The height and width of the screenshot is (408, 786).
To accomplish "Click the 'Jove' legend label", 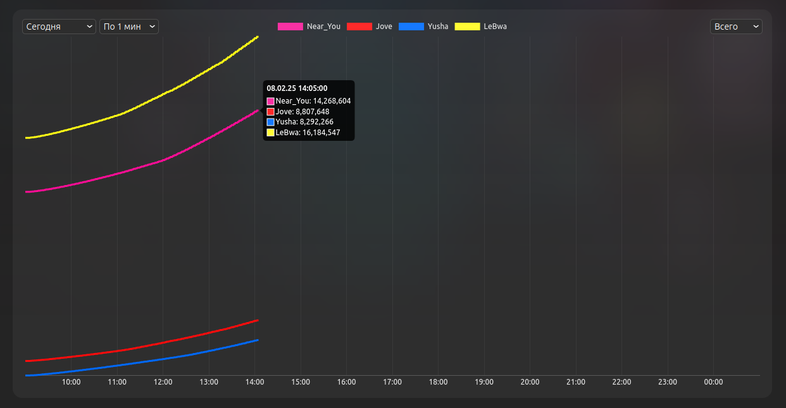I will point(384,27).
